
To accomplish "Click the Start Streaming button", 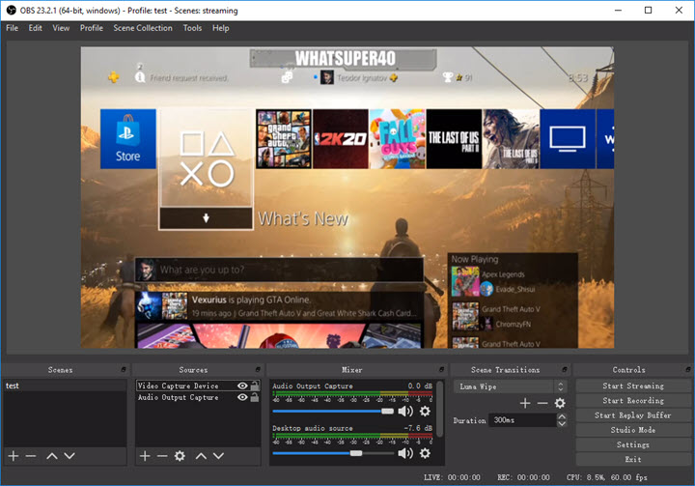I will point(632,386).
